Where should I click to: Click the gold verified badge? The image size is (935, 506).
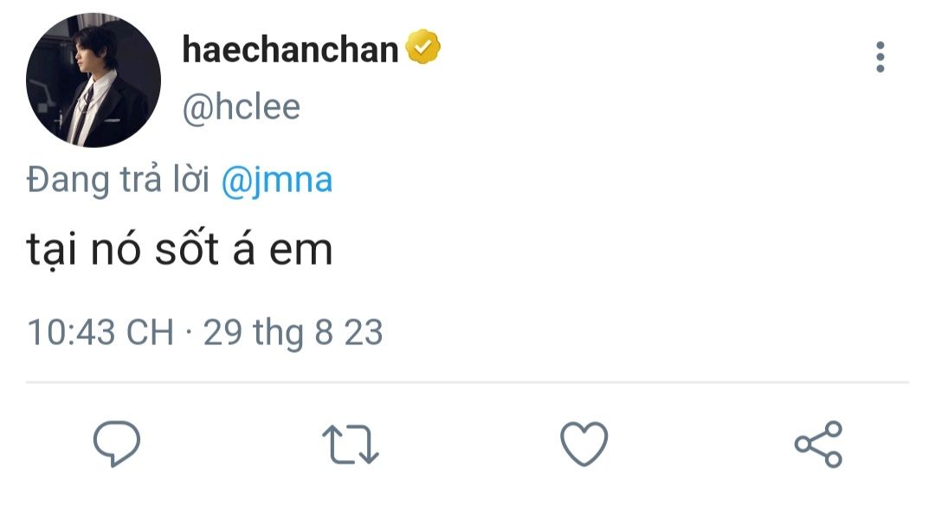pyautogui.click(x=422, y=47)
